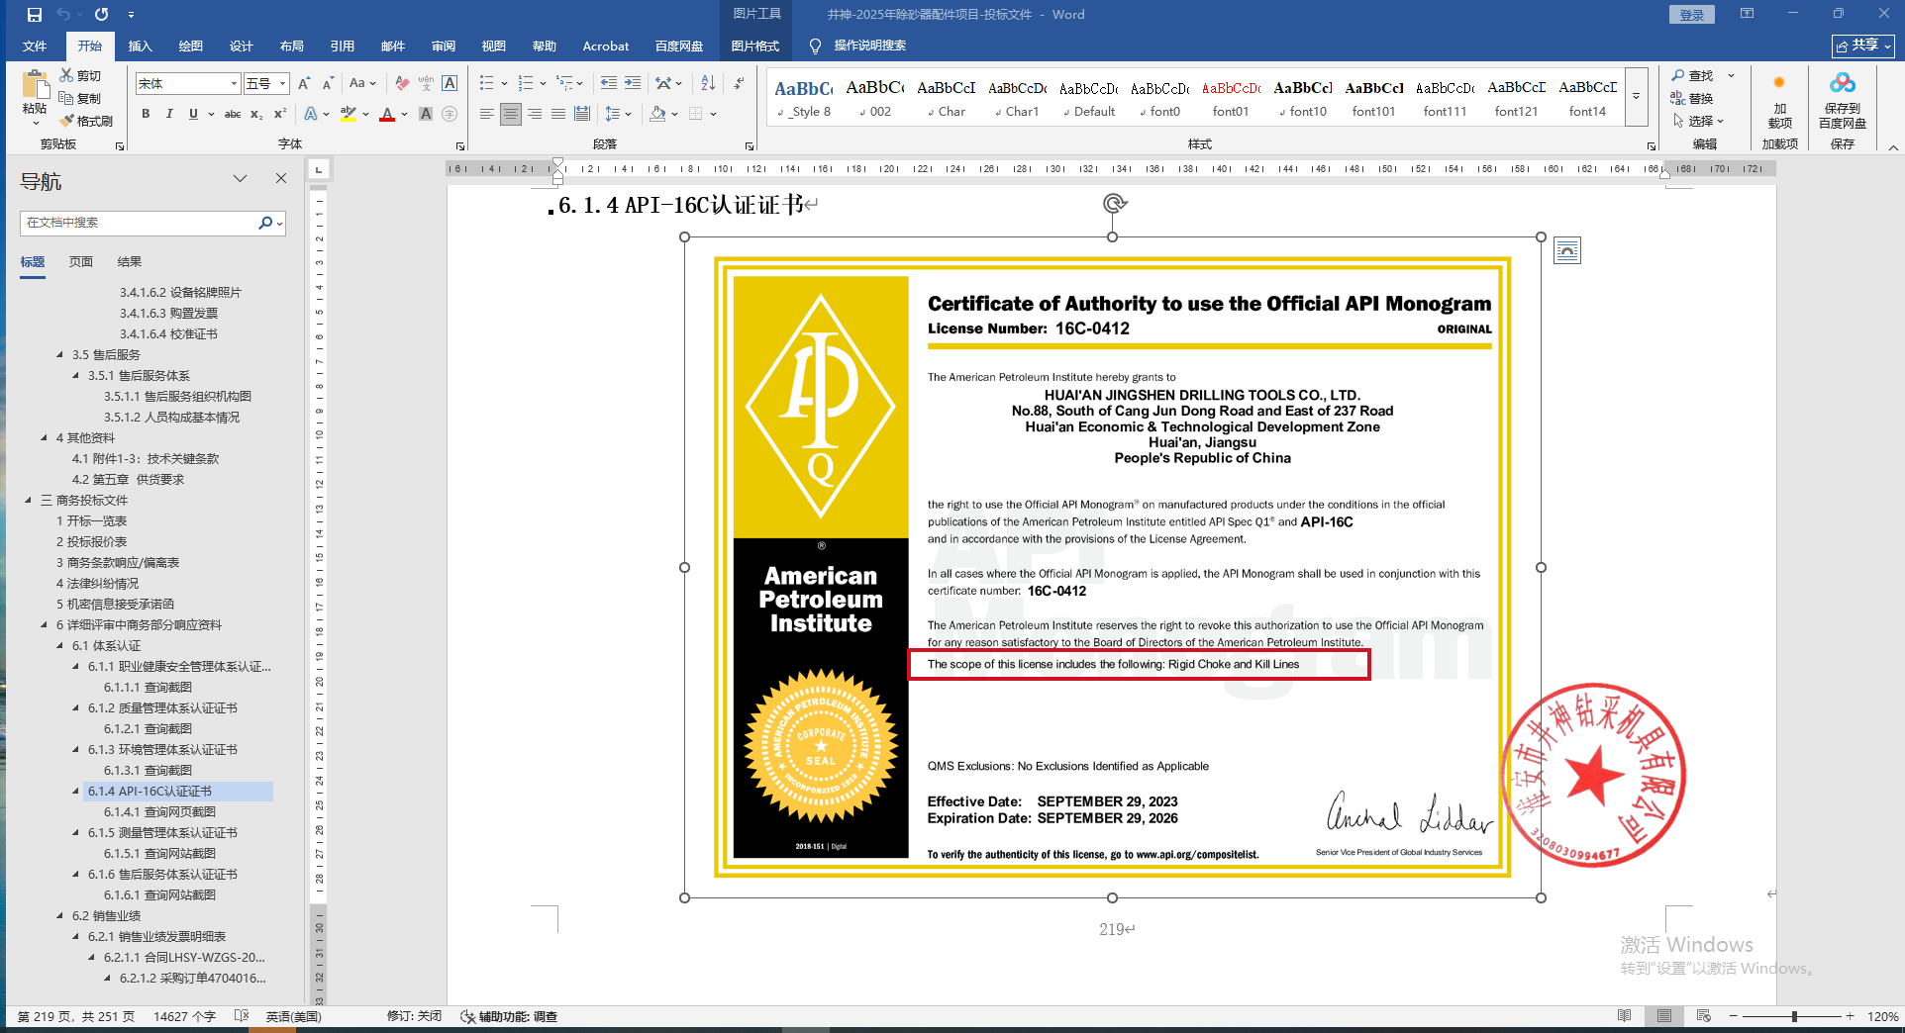Switch to the 审阅 ribbon tab
Image resolution: width=1905 pixels, height=1033 pixels.
point(444,46)
